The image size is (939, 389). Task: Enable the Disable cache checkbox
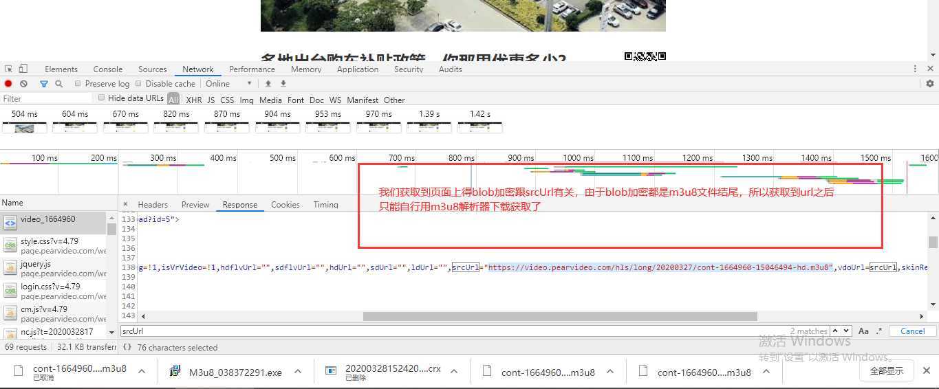(138, 84)
